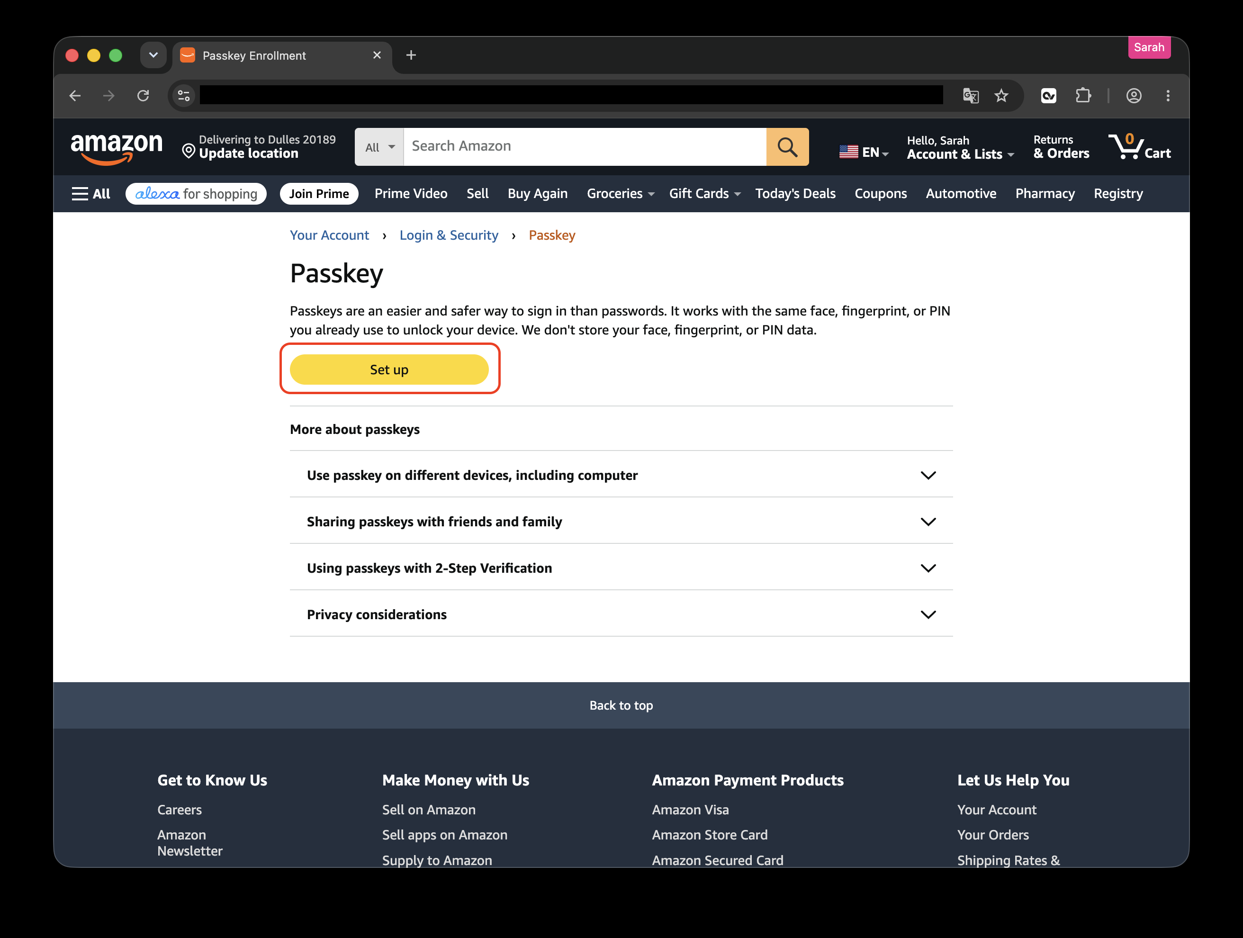Screen dimensions: 1243x938
Task: Open the Chrome three-dot menu
Action: 1168,96
